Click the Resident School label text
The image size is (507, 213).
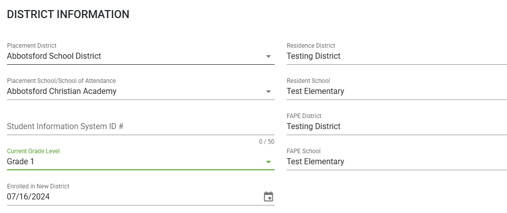point(308,81)
